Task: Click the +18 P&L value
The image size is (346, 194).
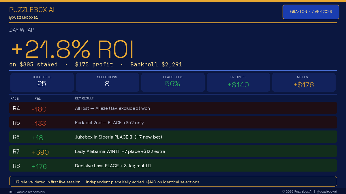Action: coord(37,138)
